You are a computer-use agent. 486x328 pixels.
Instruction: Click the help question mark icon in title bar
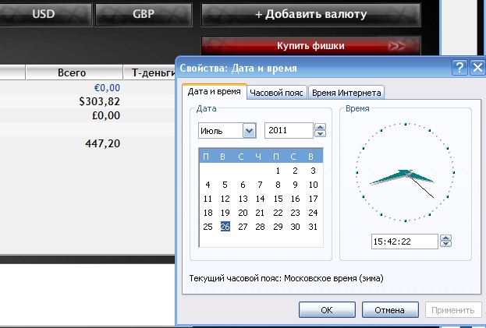(x=459, y=67)
